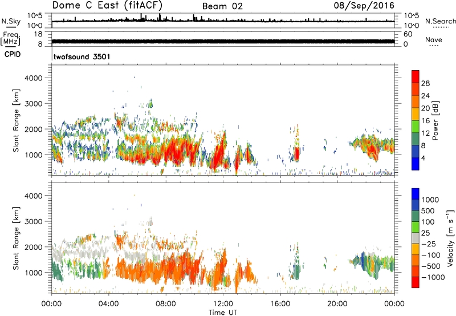Click the velocity panel 'Slant Range [km]' label

tap(16, 238)
